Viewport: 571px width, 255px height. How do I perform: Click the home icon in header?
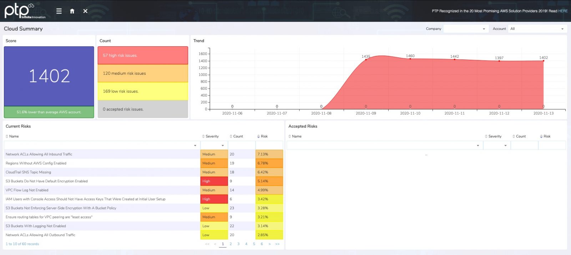[72, 11]
